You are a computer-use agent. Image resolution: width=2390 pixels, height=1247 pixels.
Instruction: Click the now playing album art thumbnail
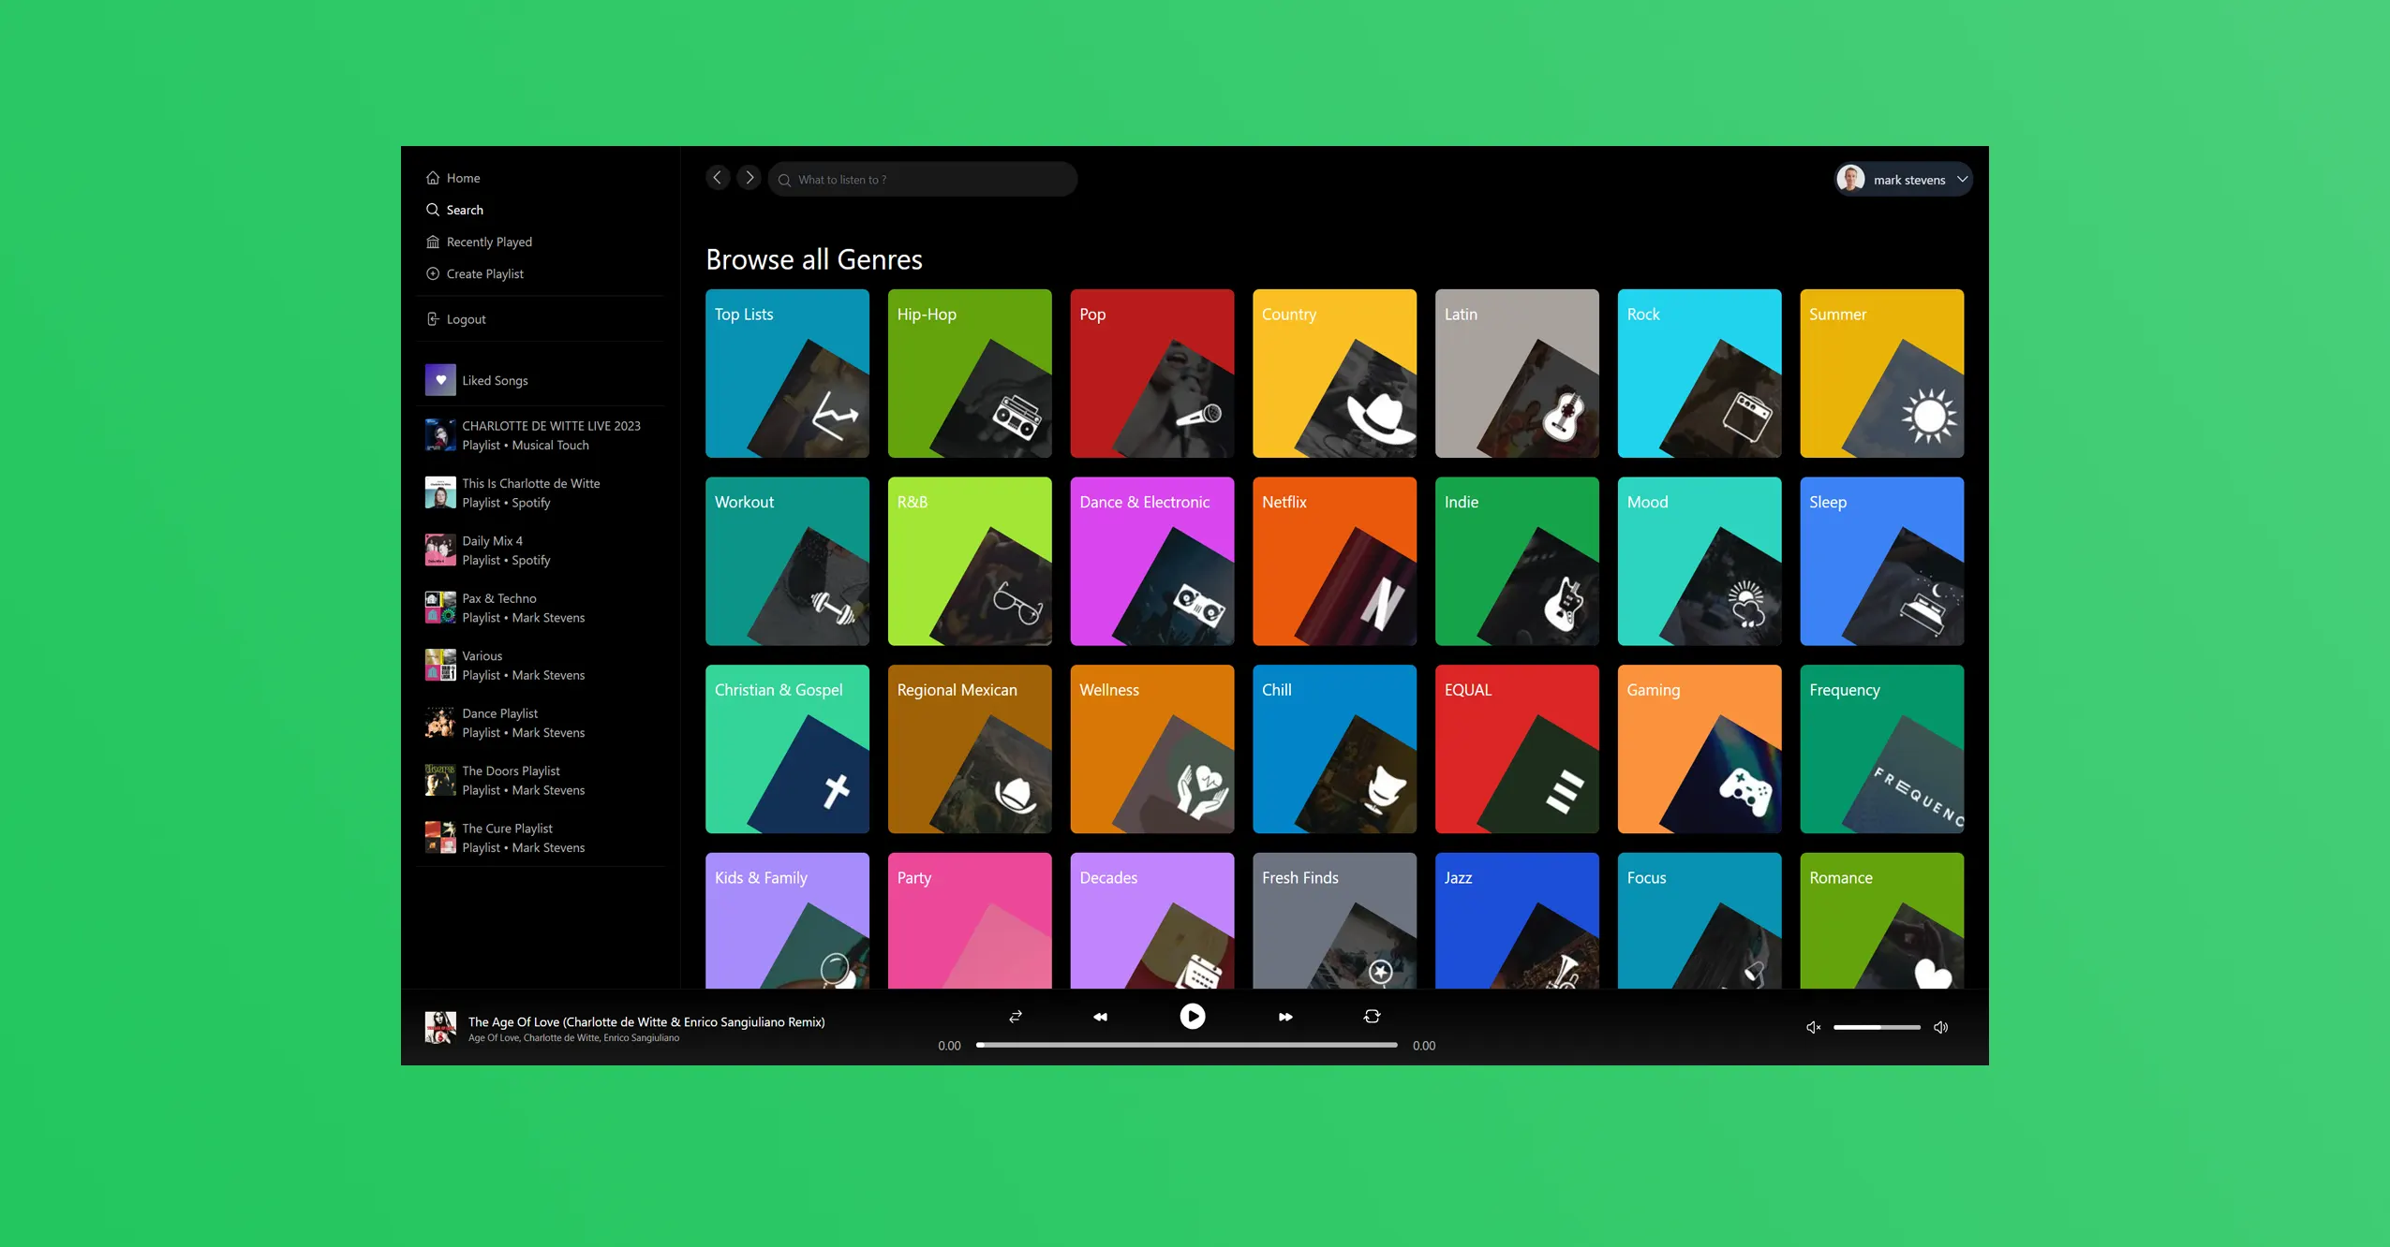[440, 1028]
